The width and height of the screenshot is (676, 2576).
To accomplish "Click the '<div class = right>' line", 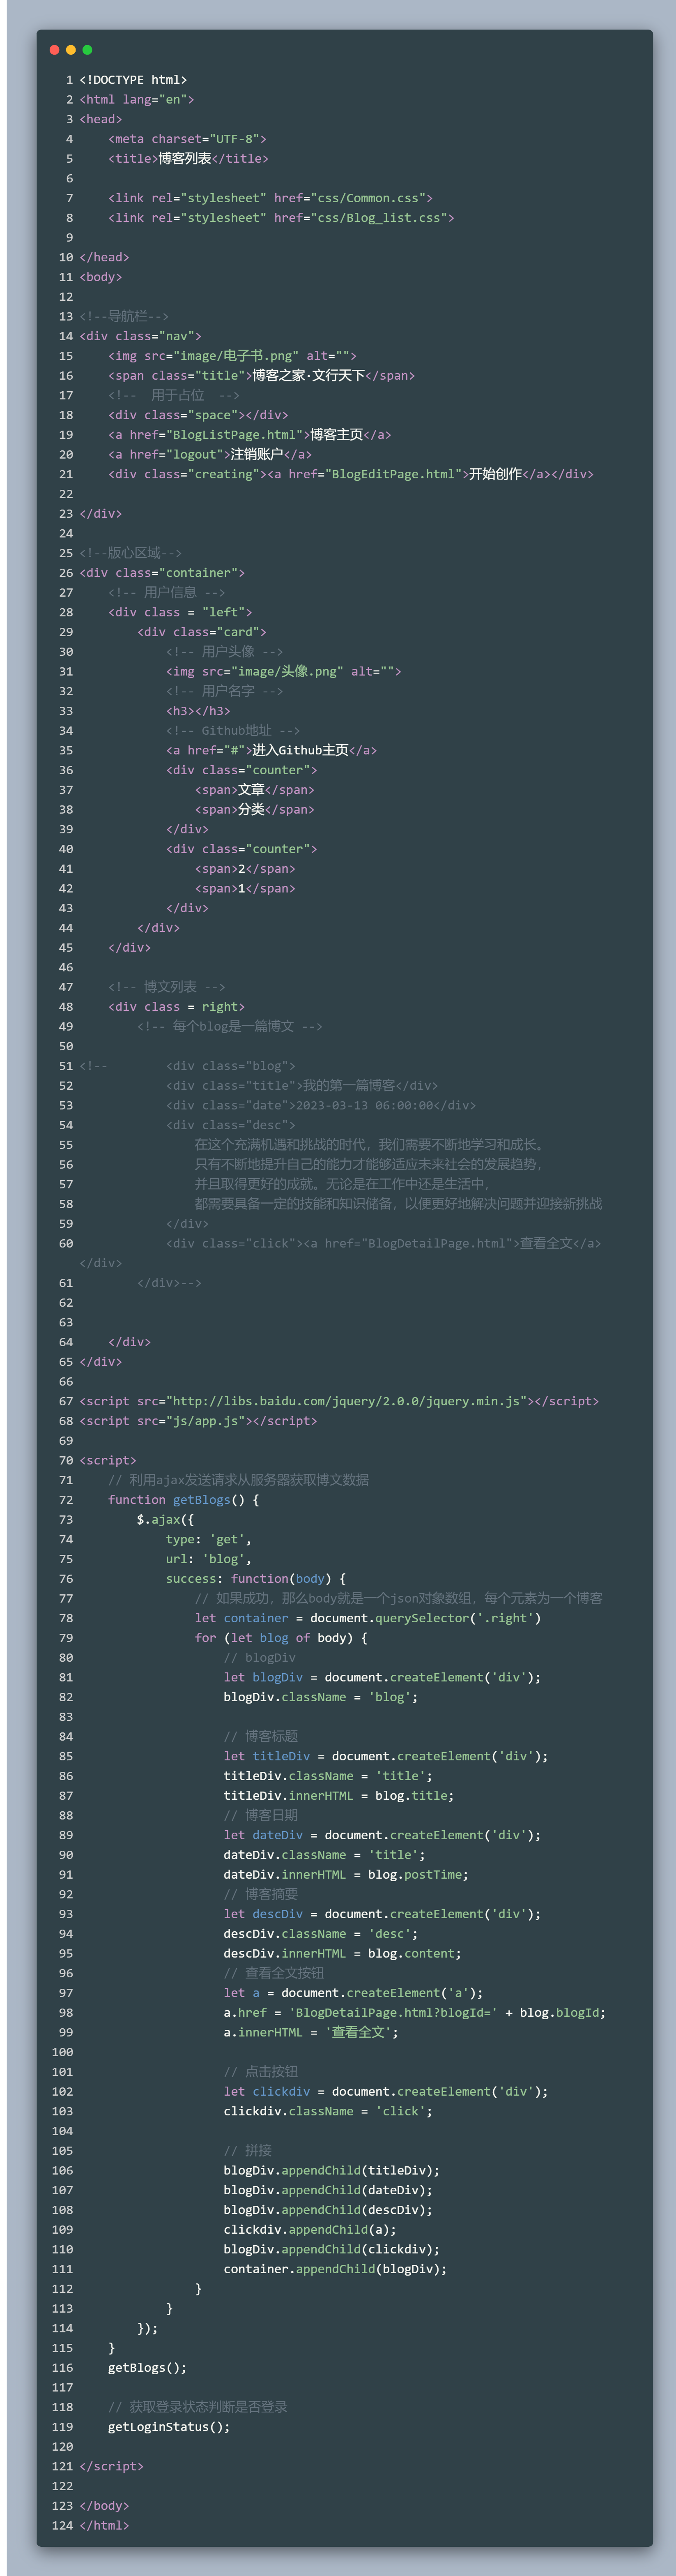I will [x=176, y=1007].
